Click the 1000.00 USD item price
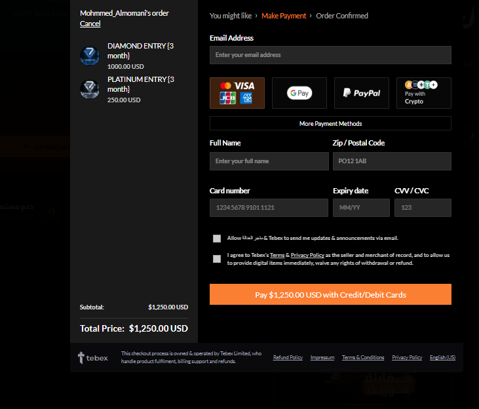The image size is (479, 409). 126,66
